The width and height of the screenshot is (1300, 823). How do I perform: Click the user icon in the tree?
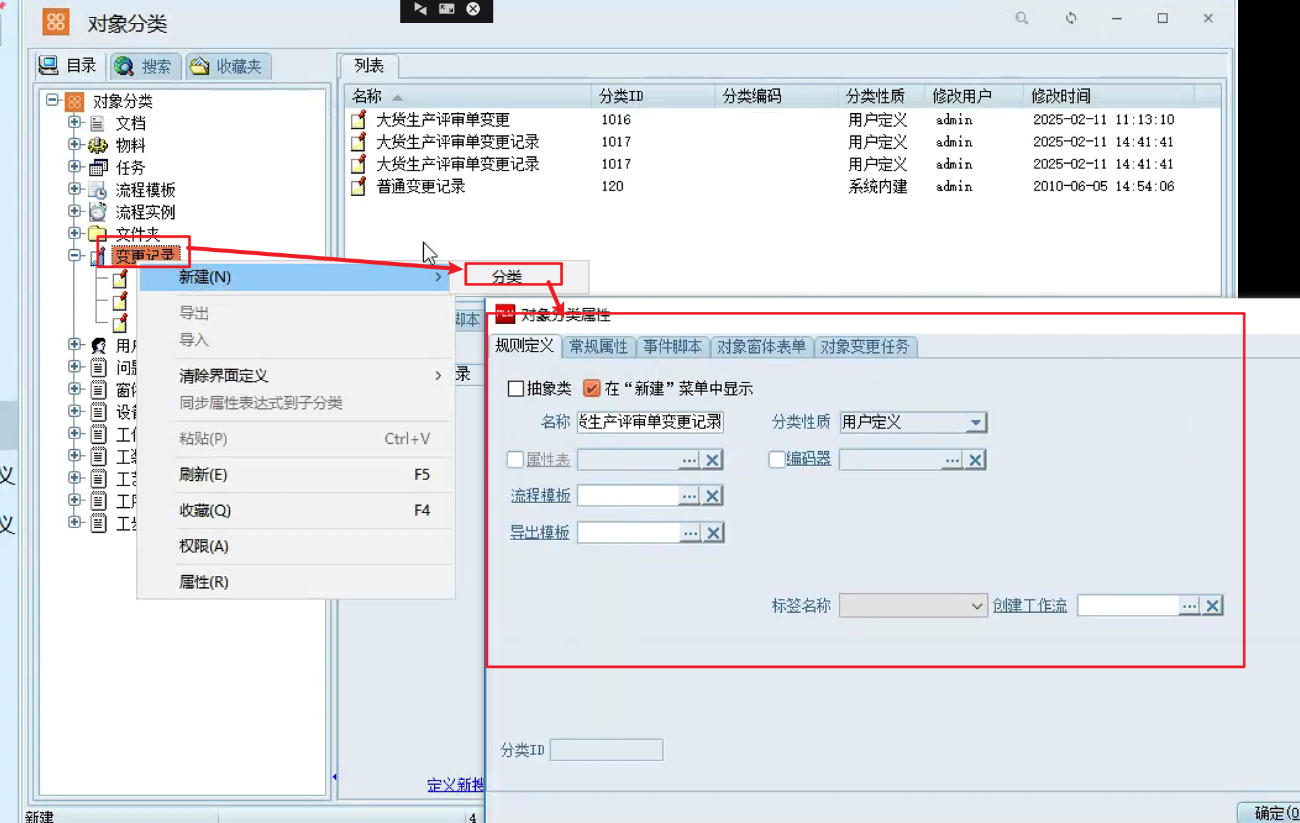tap(98, 345)
